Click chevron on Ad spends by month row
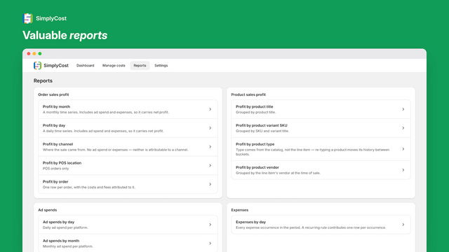 (x=210, y=244)
